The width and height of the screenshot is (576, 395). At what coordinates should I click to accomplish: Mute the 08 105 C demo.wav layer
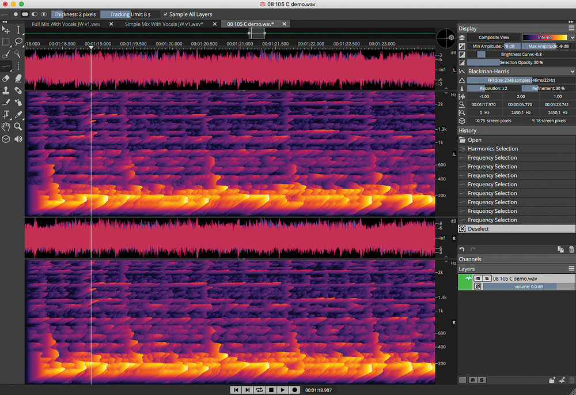478,279
